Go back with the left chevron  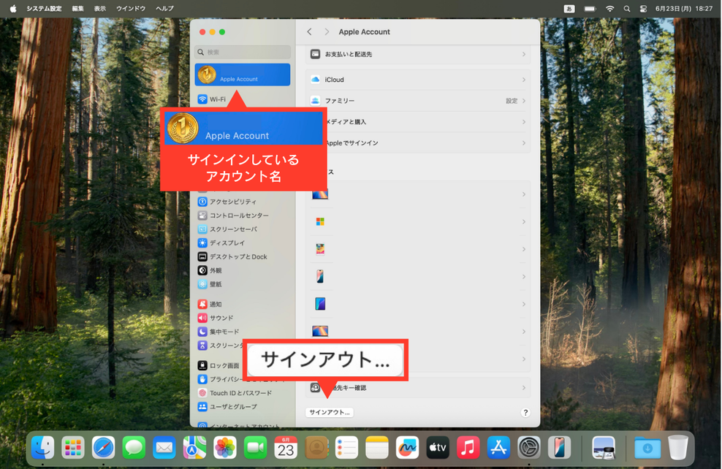[309, 31]
